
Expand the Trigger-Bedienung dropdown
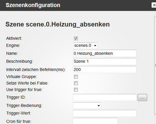pyautogui.click(x=87, y=105)
